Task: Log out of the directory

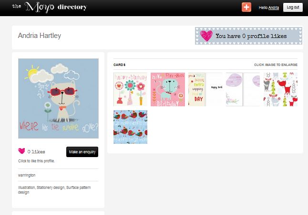Action: click(x=293, y=7)
